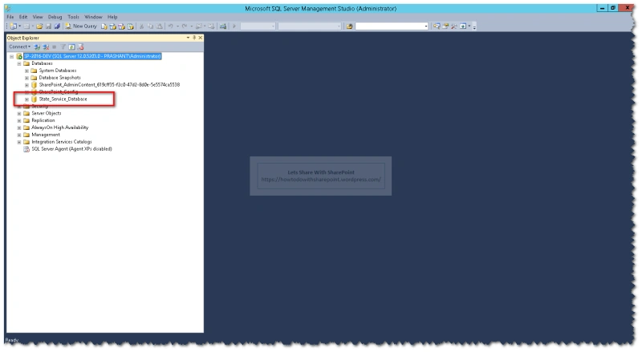Open the toolbar options overflow arrow

[474, 27]
